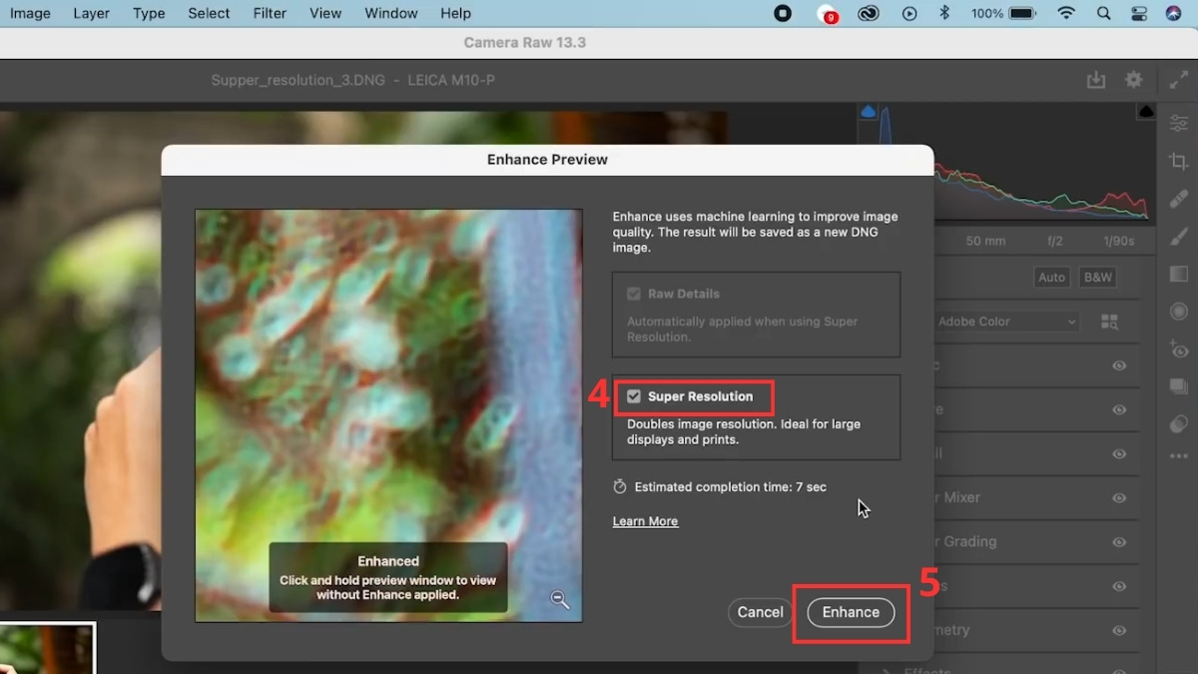
Task: Select the Red Eye removal tool
Action: (x=1179, y=349)
